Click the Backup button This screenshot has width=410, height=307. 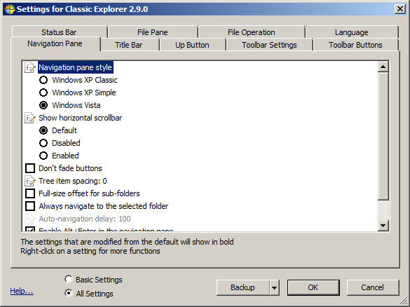pos(243,287)
